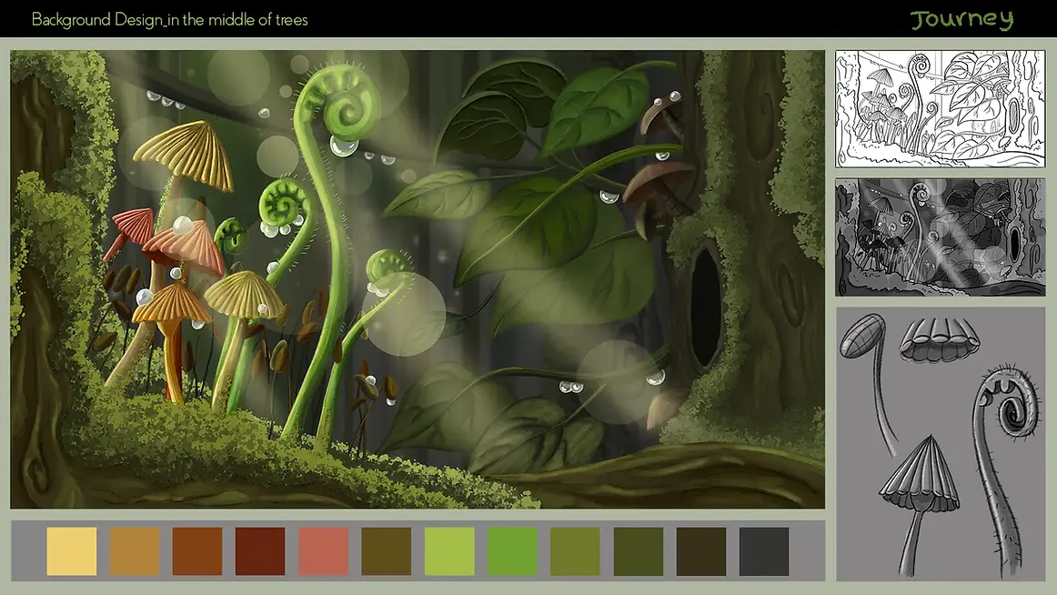Screen dimensions: 1057x595
Task: Select the salmon pink palette swatch
Action: pos(324,551)
